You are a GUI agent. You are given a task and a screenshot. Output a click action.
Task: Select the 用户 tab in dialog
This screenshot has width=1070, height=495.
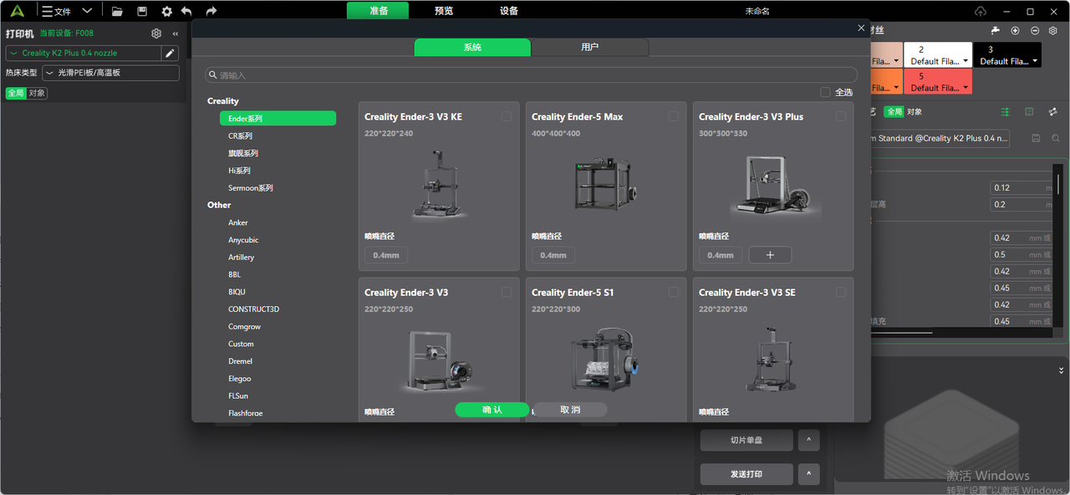(x=590, y=48)
